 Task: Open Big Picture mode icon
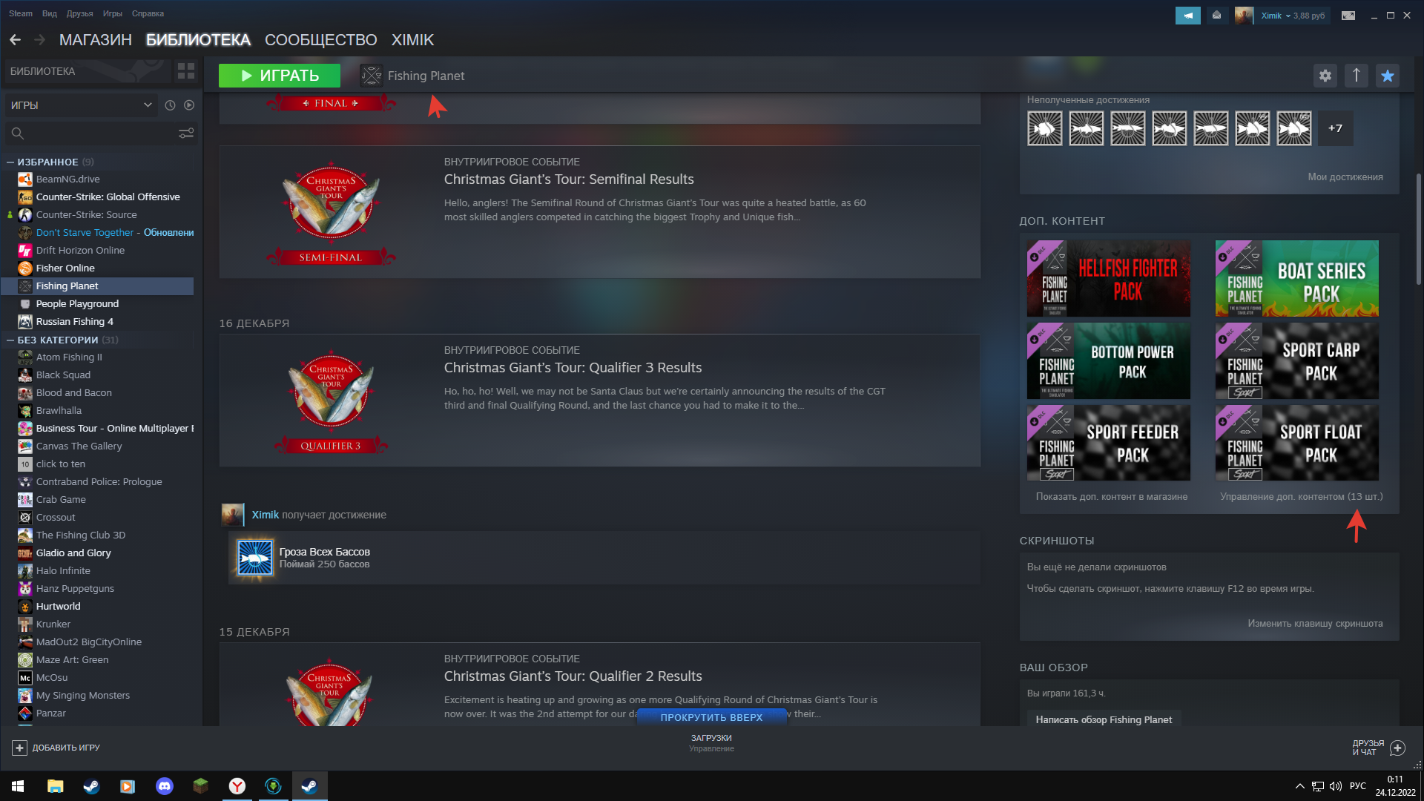1348,16
